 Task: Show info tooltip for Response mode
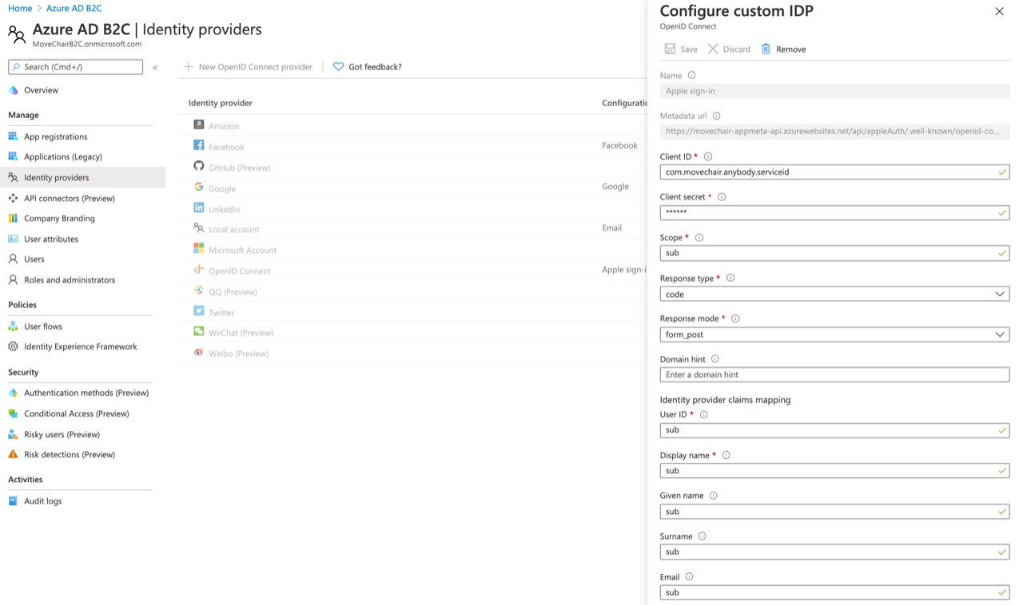click(x=735, y=318)
